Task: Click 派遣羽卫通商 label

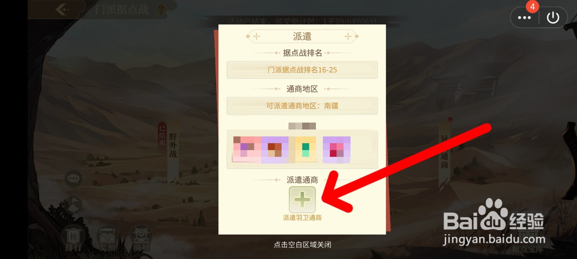Action: (302, 218)
